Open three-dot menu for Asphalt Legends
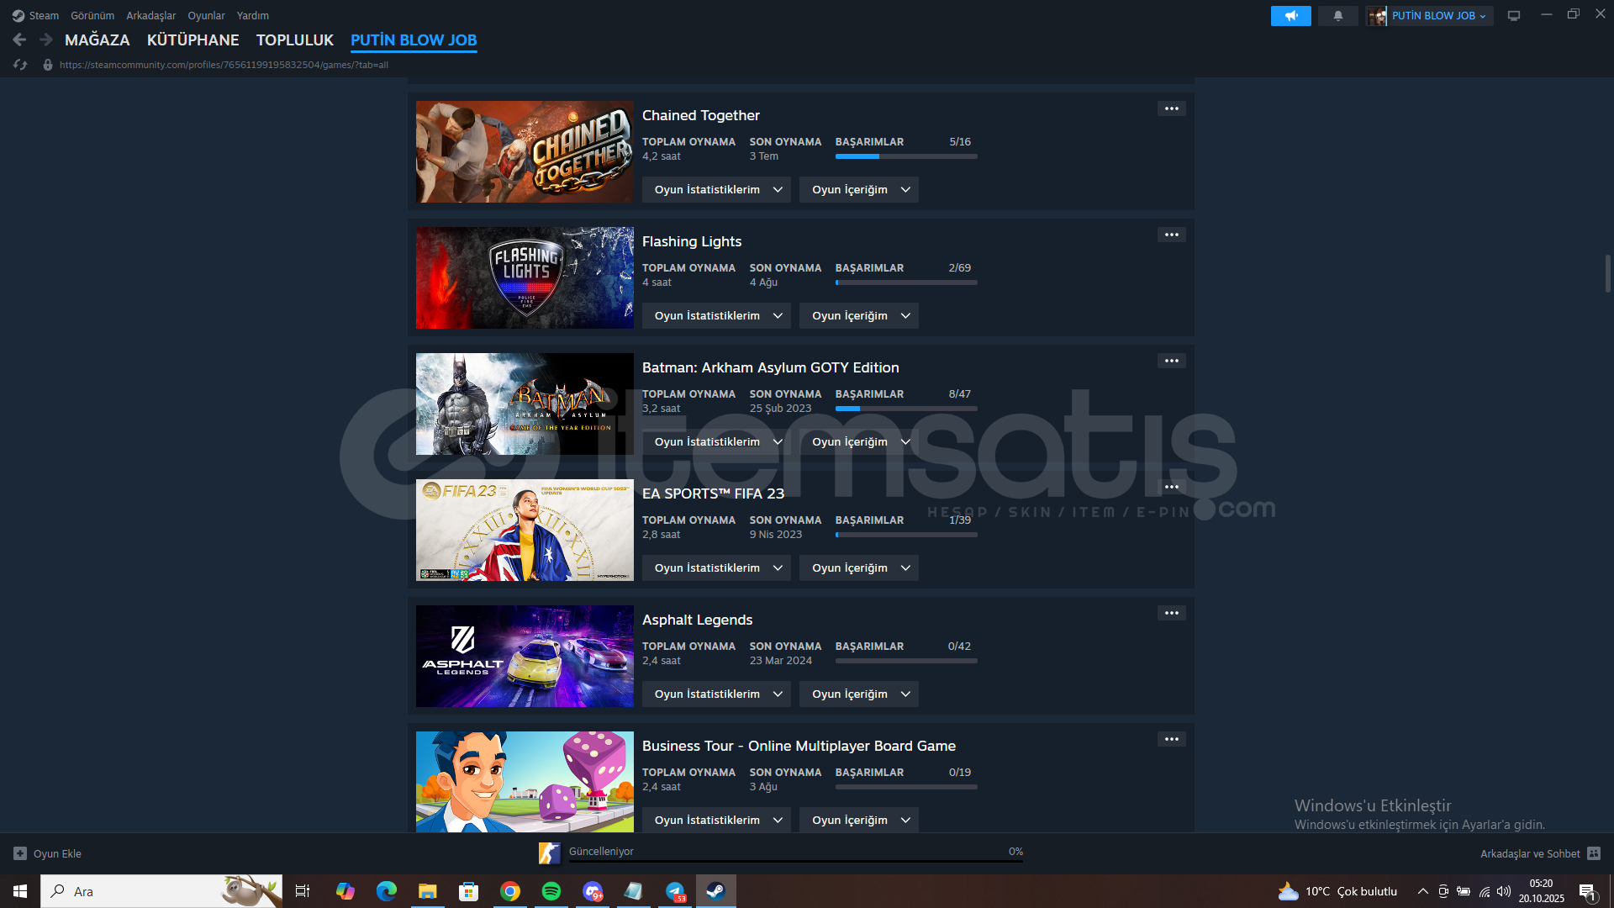Screen dimensions: 1614x908 point(1171,613)
